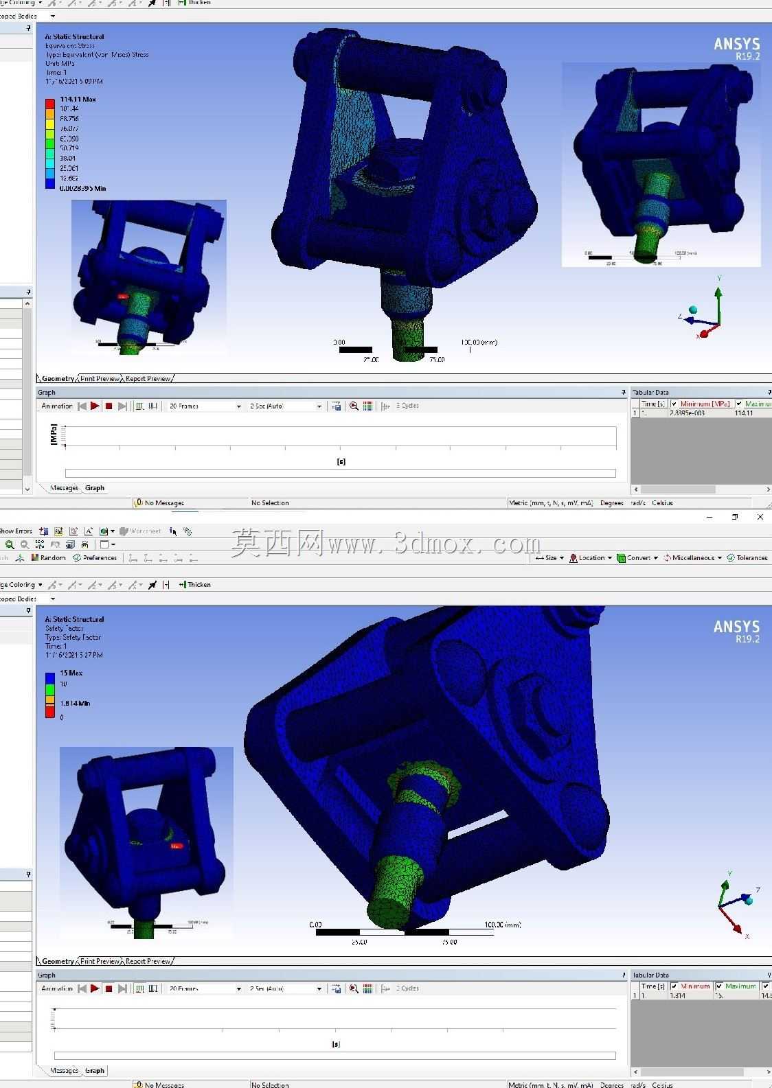Switch to Print Preview tab in upper window
The image size is (772, 1088).
tap(100, 378)
